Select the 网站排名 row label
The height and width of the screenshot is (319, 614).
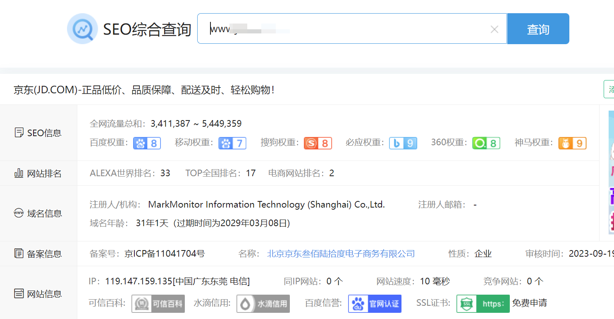38,174
